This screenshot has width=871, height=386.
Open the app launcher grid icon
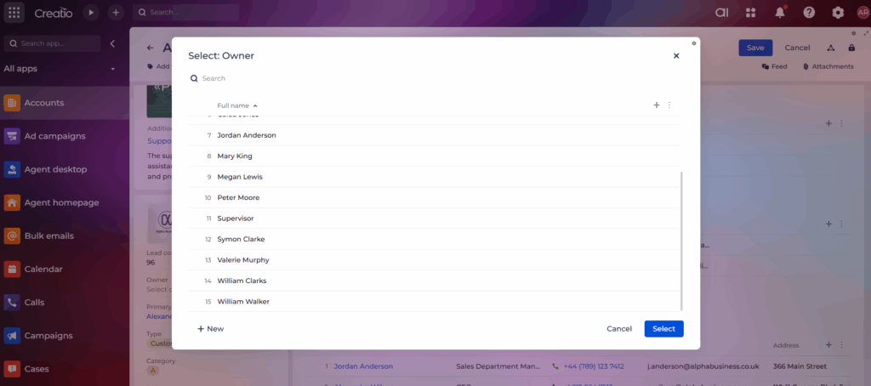coord(14,13)
